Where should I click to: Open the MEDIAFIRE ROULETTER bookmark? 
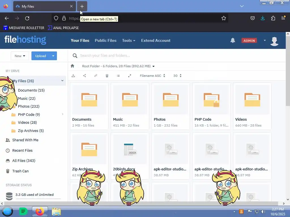(x=24, y=28)
